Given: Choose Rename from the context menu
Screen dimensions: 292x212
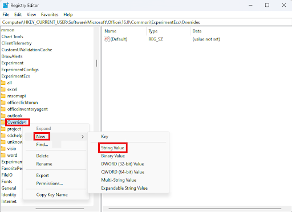Looking at the screenshot, I should coord(44,164).
